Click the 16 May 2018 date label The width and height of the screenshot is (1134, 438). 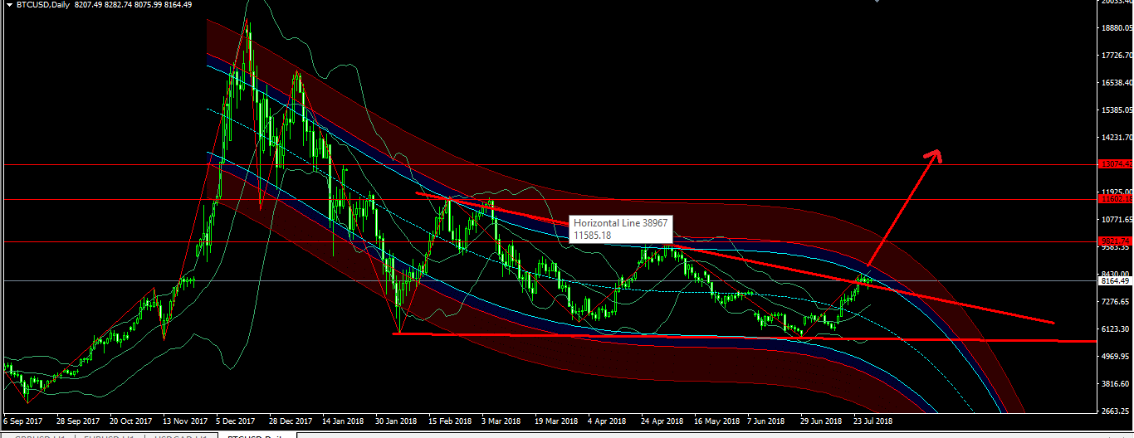pos(716,421)
